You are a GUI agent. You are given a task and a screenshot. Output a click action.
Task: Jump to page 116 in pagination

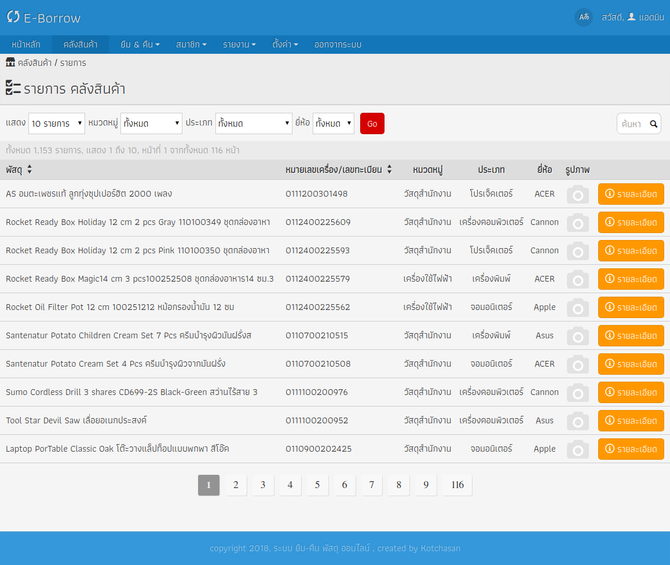point(457,485)
